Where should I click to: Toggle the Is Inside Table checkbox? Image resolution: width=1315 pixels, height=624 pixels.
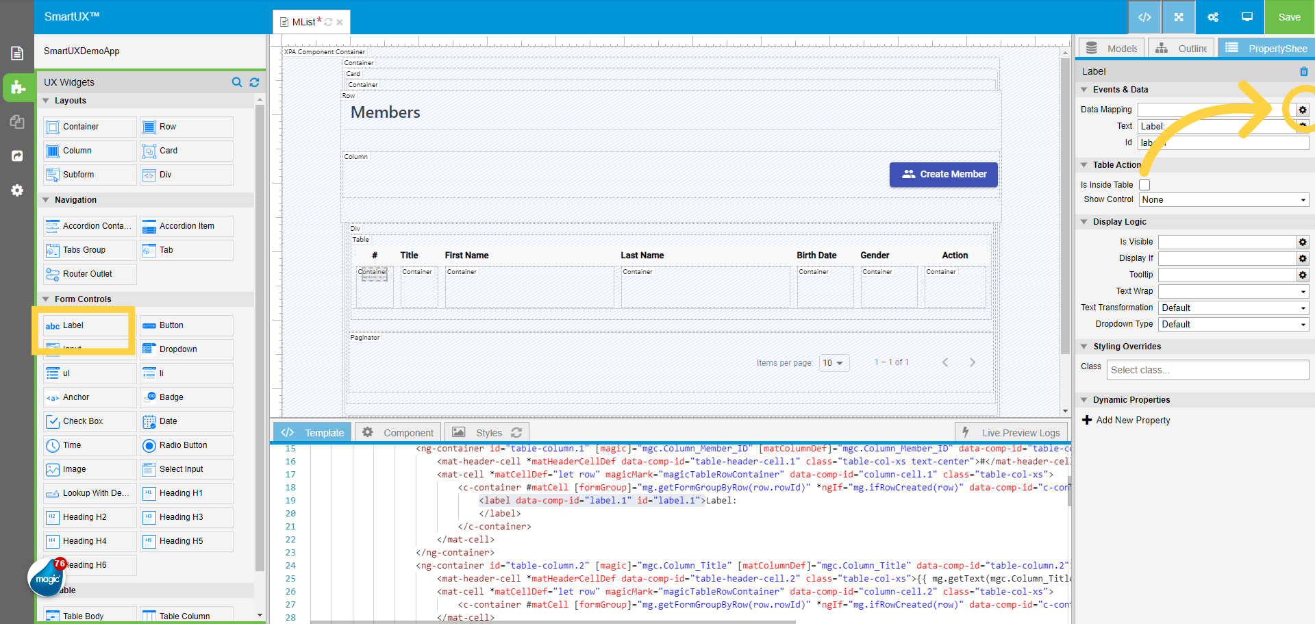[1144, 185]
